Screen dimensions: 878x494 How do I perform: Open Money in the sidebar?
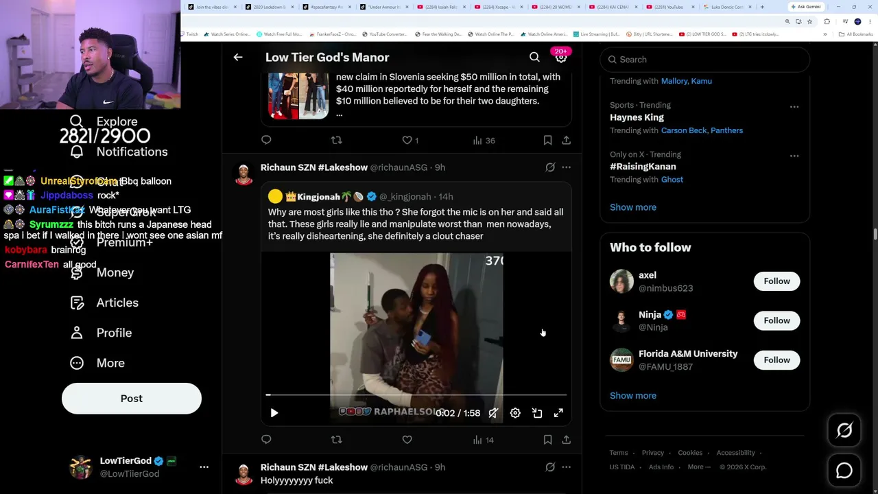(102, 272)
